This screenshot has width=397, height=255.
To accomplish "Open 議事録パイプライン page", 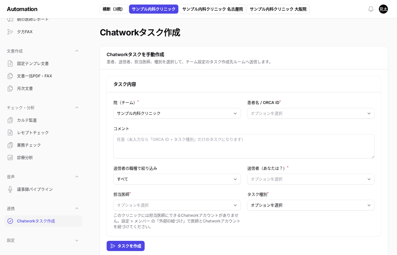I will [x=43, y=189].
